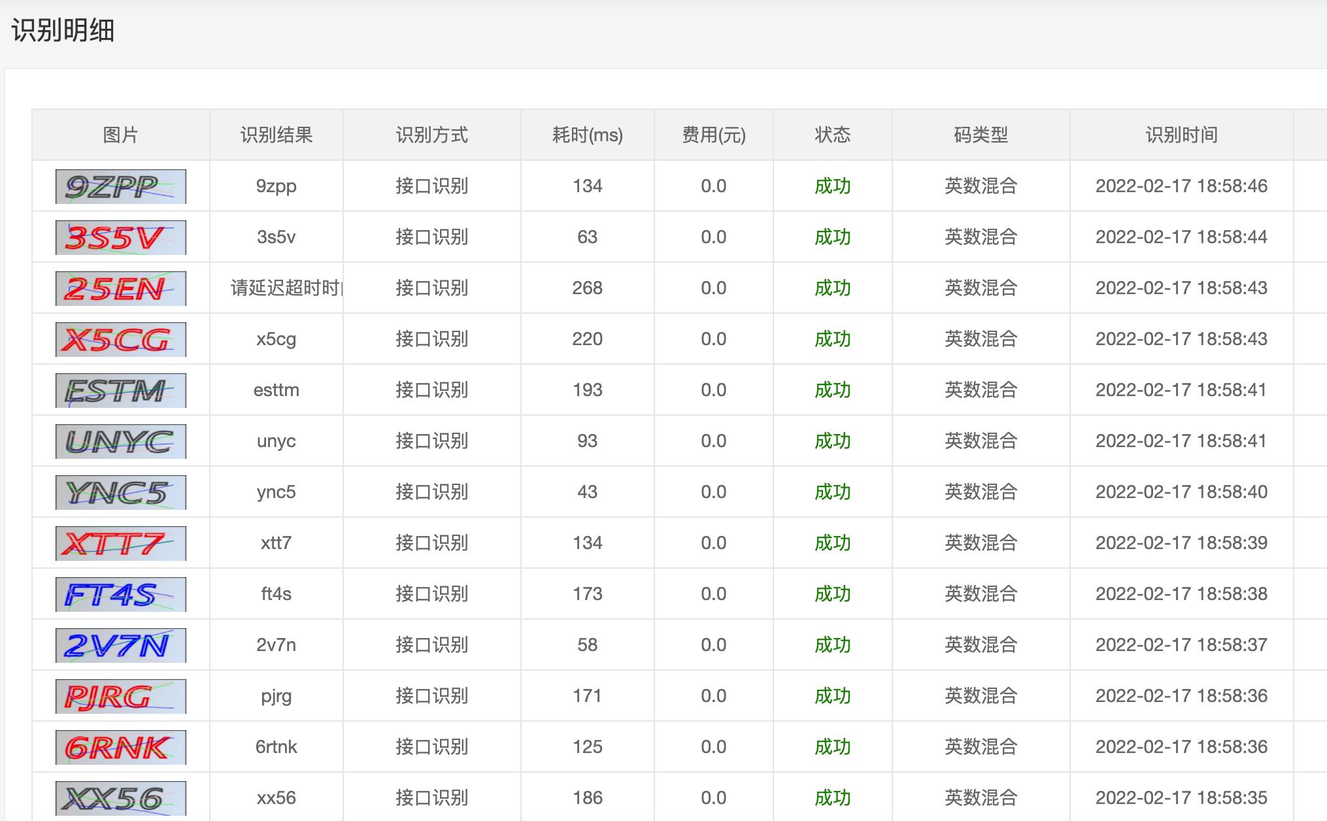
Task: Open the 3S5V captcha image preview
Action: pyautogui.click(x=122, y=237)
